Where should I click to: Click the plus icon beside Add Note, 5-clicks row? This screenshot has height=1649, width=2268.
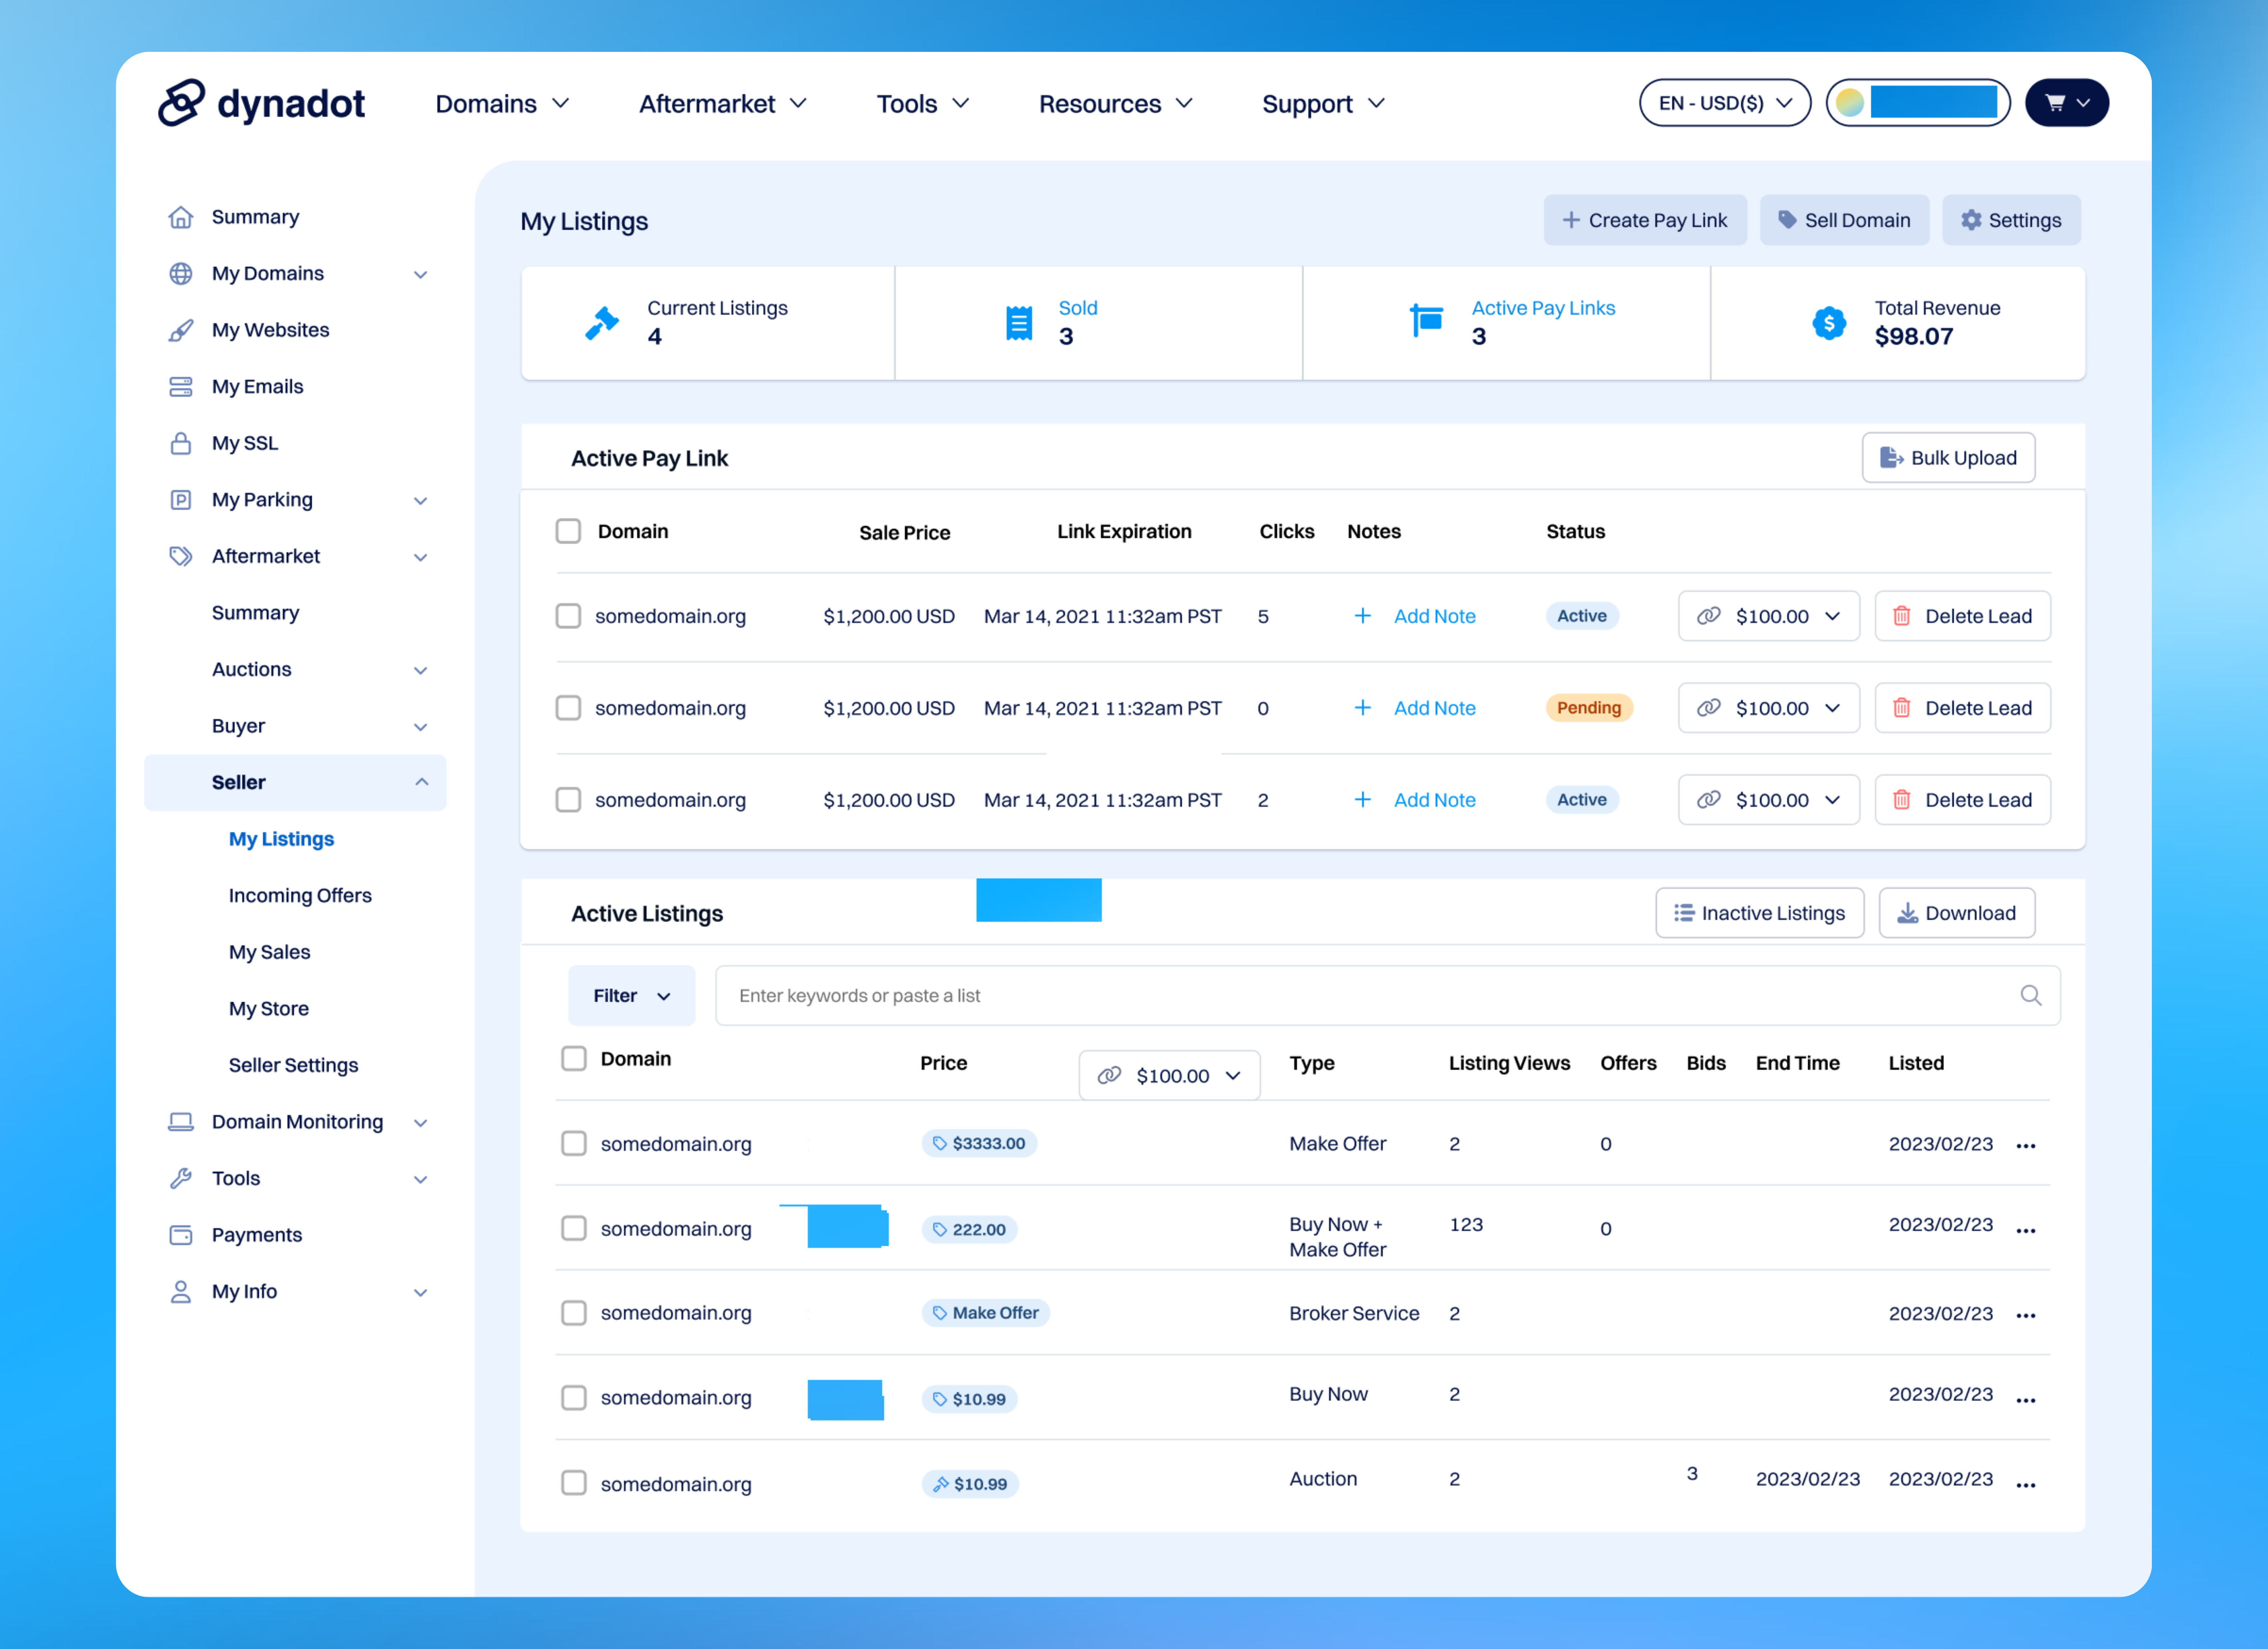click(1362, 616)
